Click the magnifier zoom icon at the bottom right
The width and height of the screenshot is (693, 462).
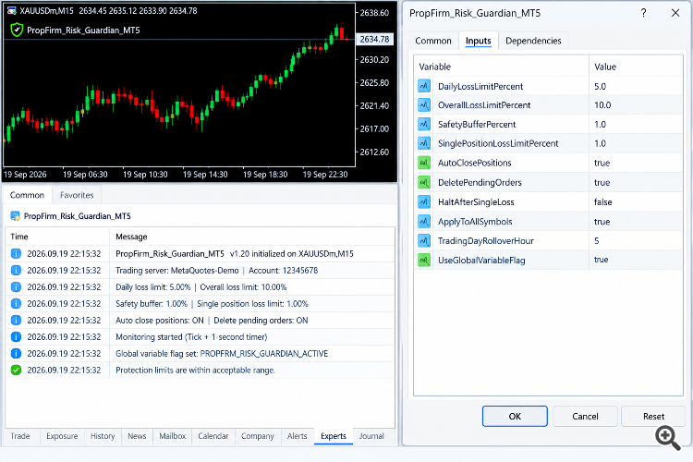tap(668, 438)
